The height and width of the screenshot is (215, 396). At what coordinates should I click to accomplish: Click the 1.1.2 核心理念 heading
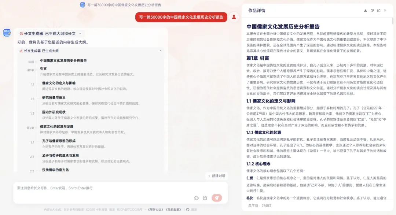pos(258,164)
